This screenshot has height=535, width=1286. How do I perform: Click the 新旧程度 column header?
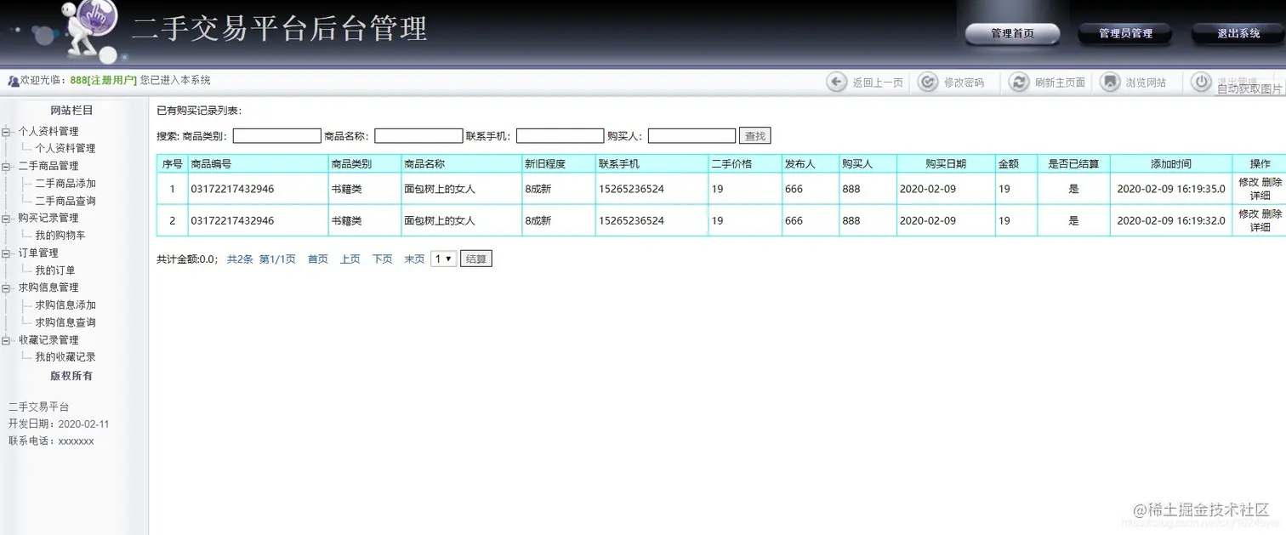558,163
